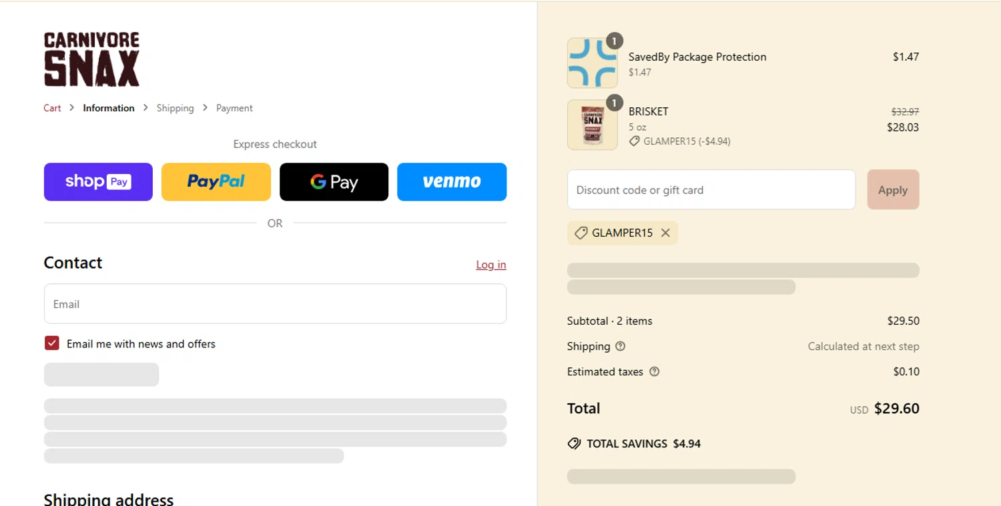Click estimated taxes $0.10 value
This screenshot has width=1001, height=506.
pyautogui.click(x=906, y=371)
